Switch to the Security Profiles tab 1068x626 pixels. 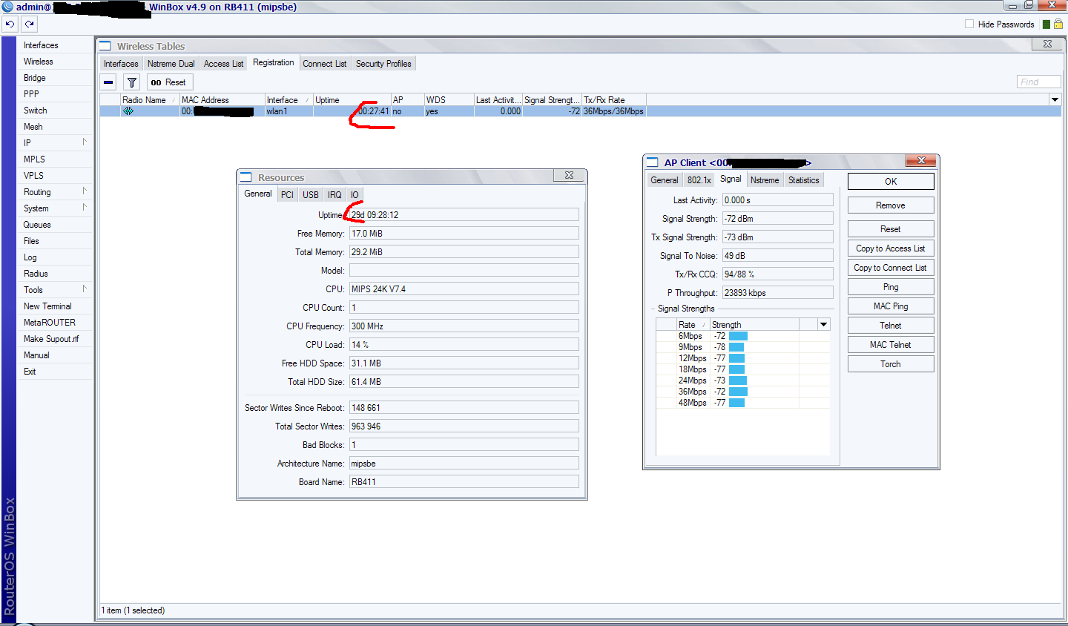click(x=383, y=64)
